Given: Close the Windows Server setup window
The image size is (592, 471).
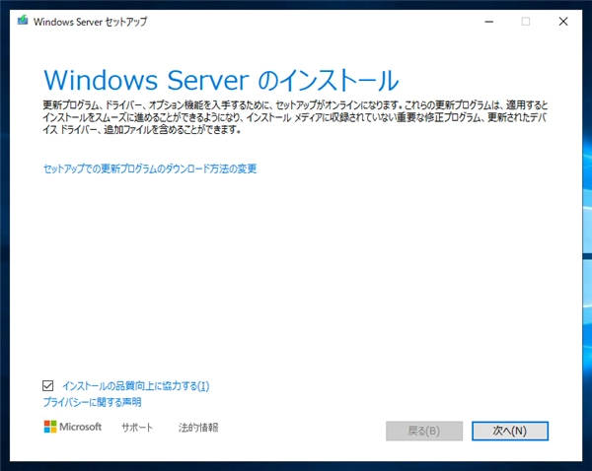Looking at the screenshot, I should [563, 22].
